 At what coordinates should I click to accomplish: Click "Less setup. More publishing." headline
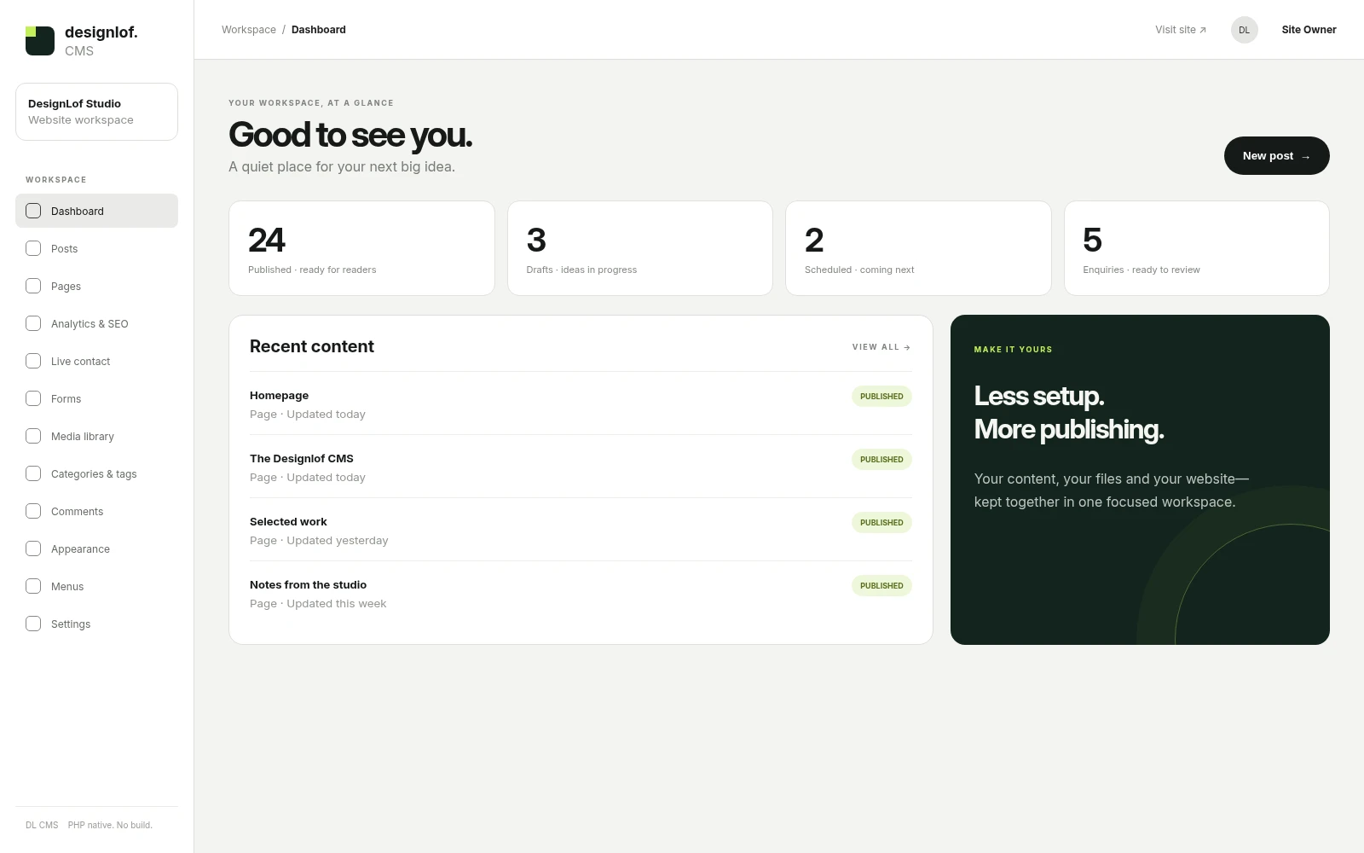click(x=1069, y=413)
